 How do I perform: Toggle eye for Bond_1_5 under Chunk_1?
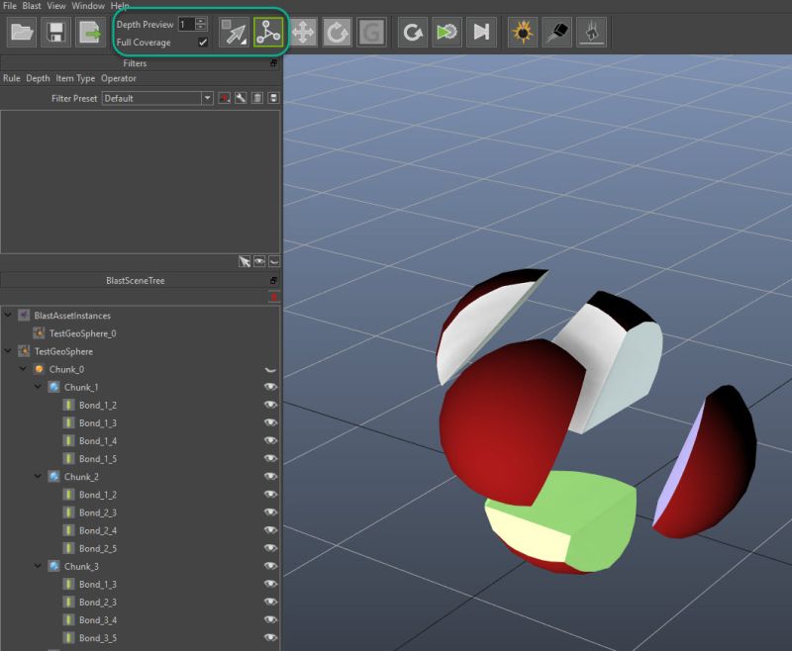[x=270, y=459]
